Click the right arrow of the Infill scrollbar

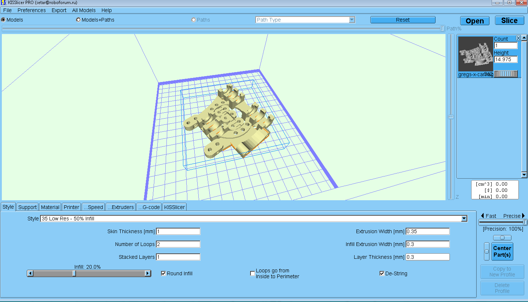click(147, 273)
